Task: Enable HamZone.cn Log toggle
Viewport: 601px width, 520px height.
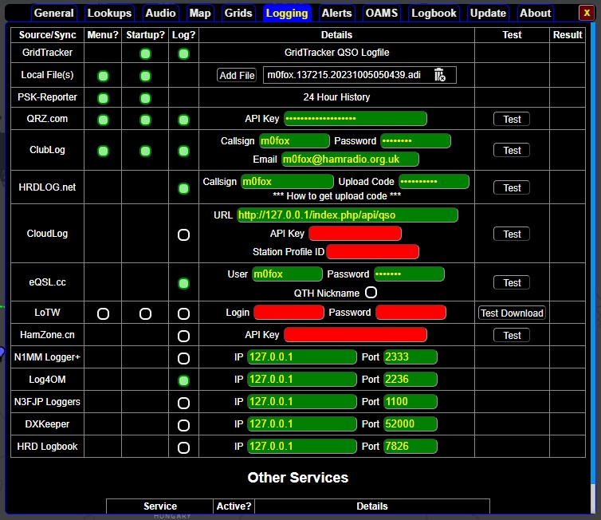Action: pos(183,336)
